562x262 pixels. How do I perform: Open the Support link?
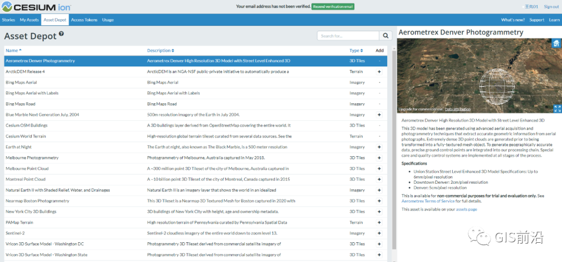point(537,20)
